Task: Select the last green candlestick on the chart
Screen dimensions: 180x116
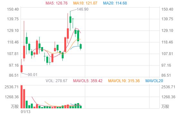Action: click(x=81, y=46)
